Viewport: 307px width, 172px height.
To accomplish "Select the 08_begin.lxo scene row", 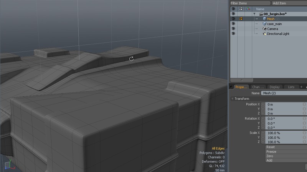I will click(x=268, y=14).
